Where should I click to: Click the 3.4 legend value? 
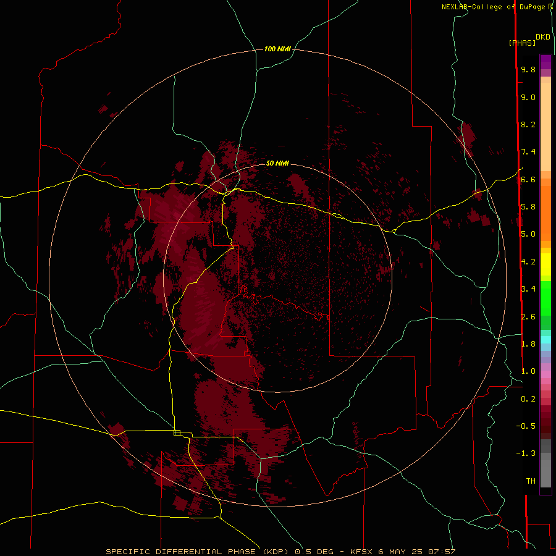coord(528,289)
